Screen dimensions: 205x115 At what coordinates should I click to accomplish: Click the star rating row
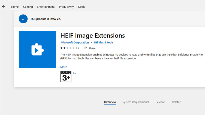point(67,48)
